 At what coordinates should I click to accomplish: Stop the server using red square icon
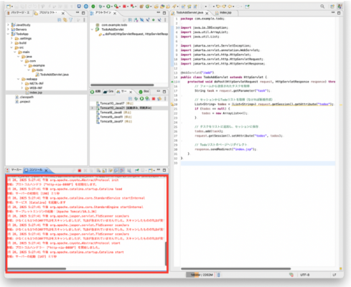(x=154, y=98)
